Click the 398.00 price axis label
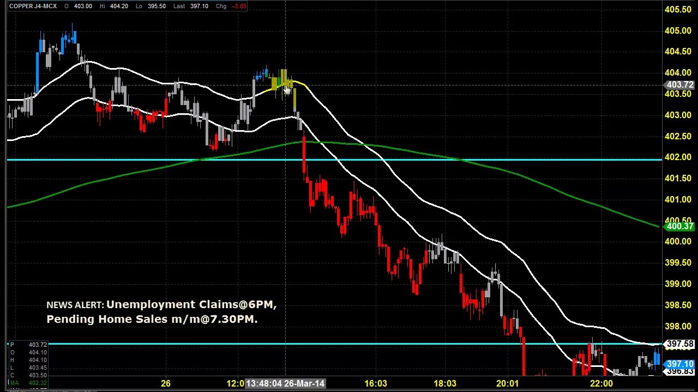 coord(678,326)
